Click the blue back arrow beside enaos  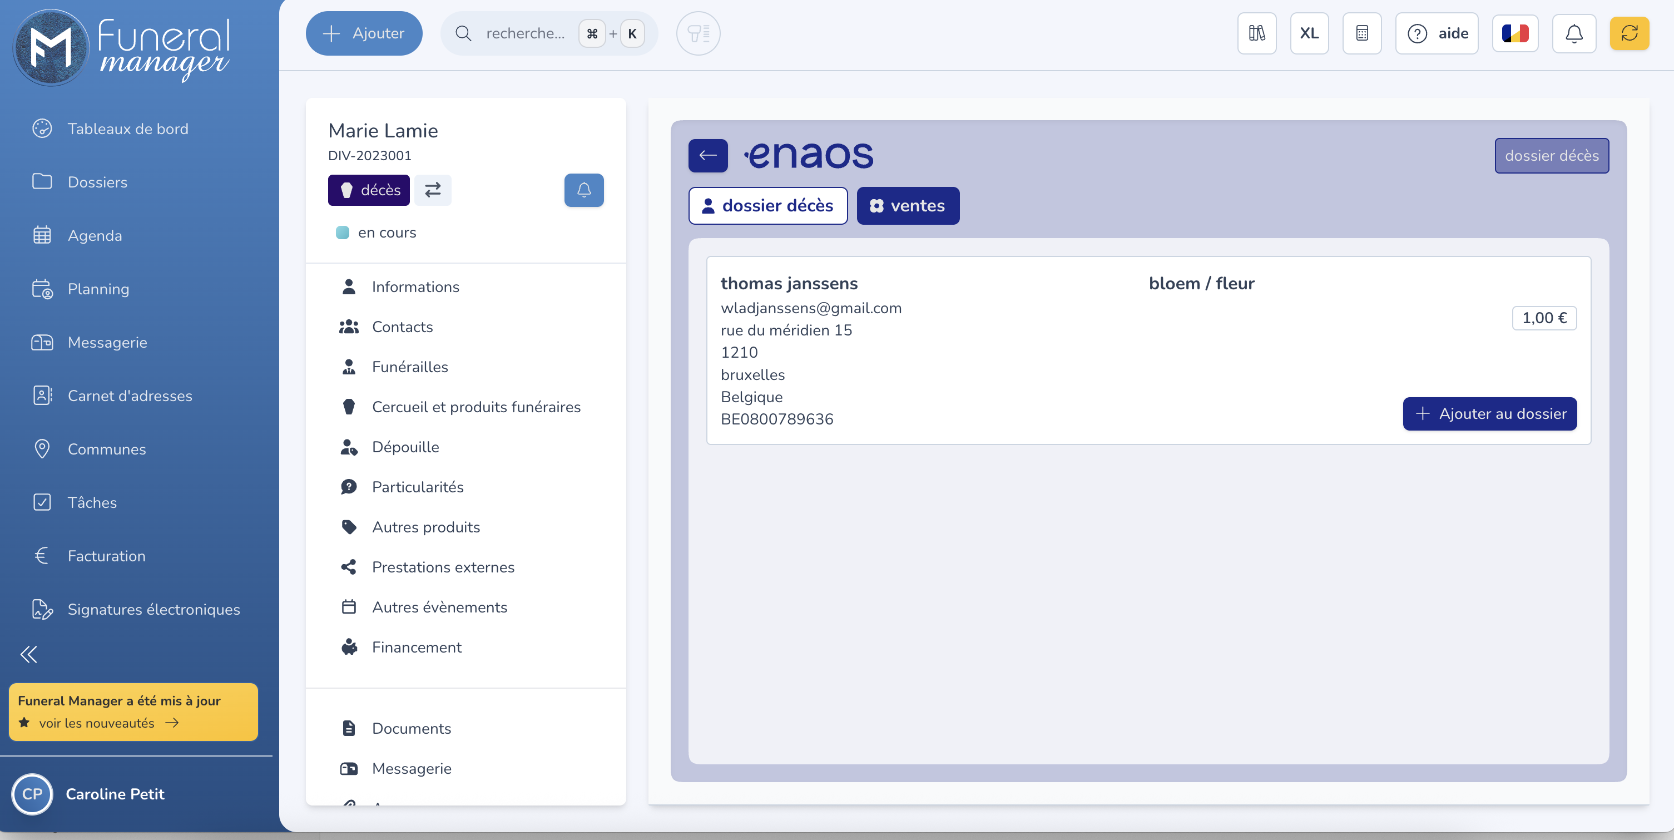tap(707, 155)
